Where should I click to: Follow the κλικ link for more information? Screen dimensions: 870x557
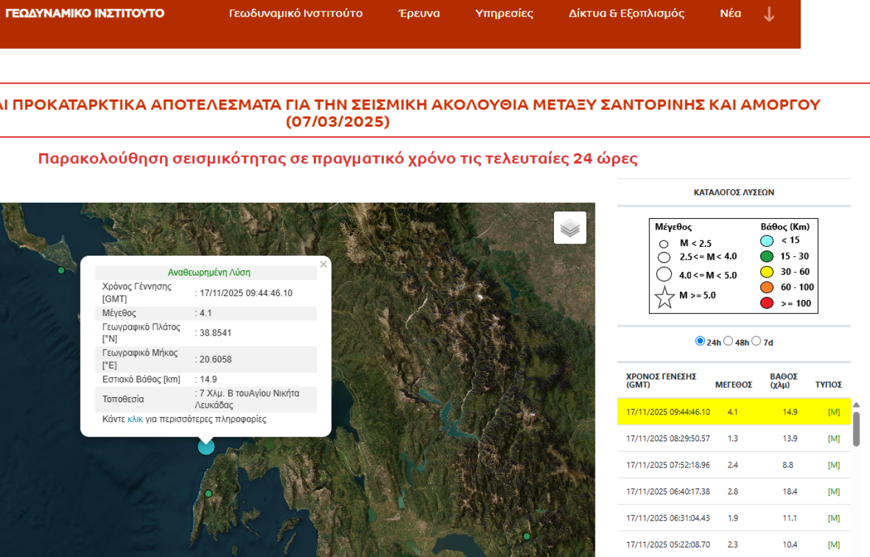coord(136,419)
